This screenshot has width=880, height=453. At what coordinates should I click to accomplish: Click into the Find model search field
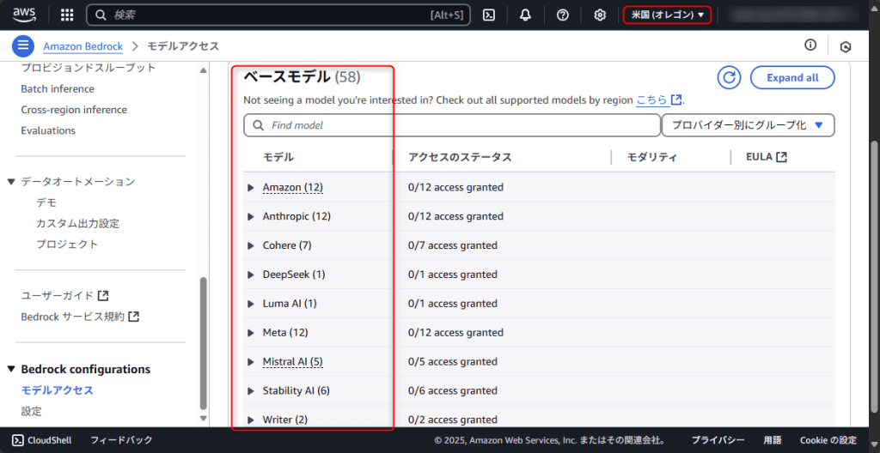click(452, 125)
